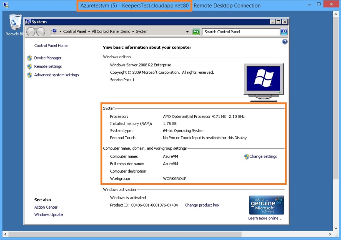
Task: Click the computer icon in the address bar
Action: [x=54, y=31]
